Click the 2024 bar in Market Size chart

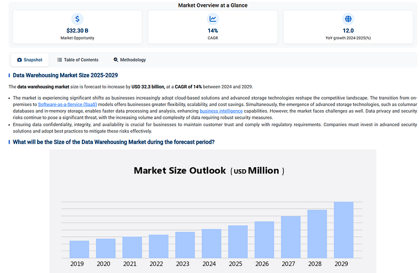[x=211, y=243]
